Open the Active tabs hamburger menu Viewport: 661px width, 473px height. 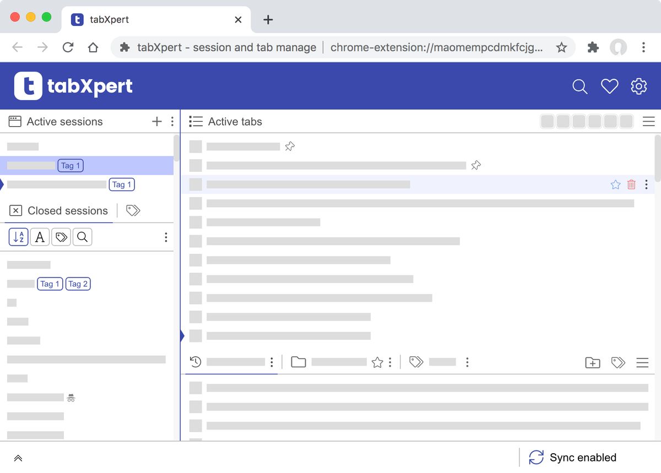click(x=648, y=121)
